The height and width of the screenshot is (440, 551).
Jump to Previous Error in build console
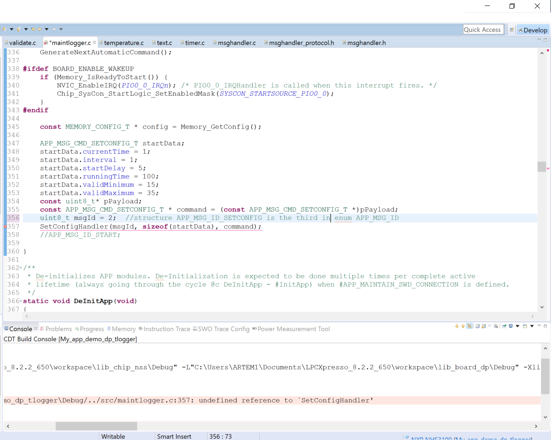(463, 328)
